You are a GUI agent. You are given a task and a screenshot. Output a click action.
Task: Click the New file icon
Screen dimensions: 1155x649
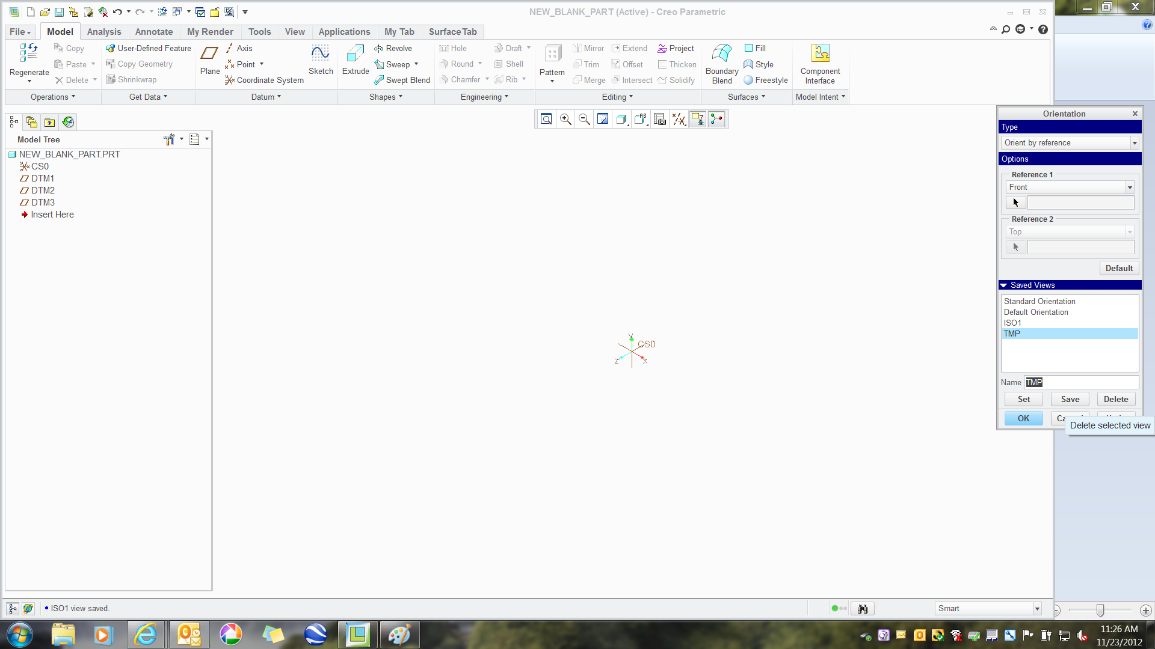pyautogui.click(x=31, y=12)
